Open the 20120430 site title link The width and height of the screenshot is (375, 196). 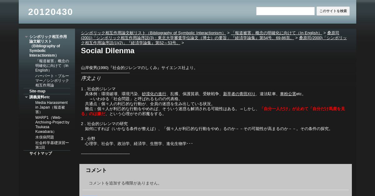(51, 12)
